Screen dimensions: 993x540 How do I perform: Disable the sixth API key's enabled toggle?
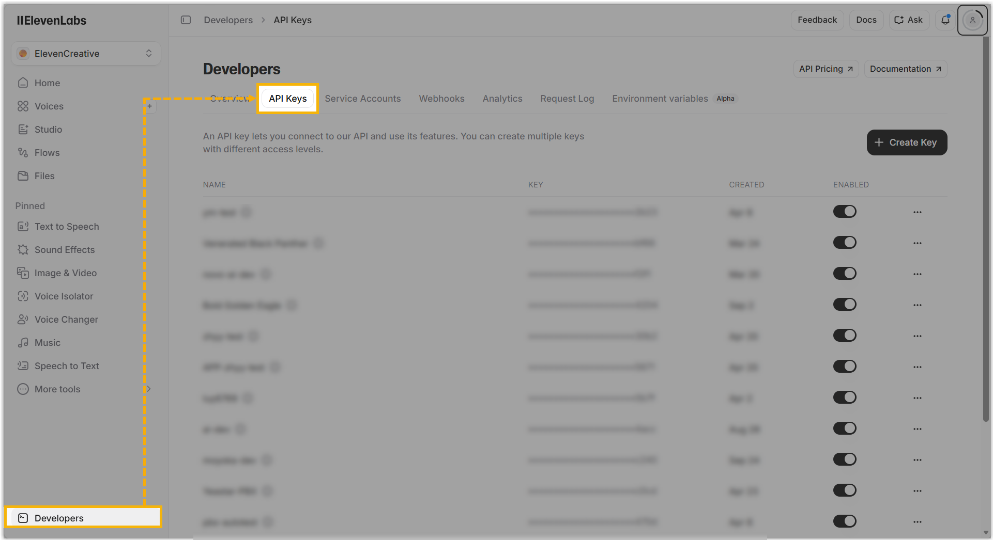pos(845,367)
